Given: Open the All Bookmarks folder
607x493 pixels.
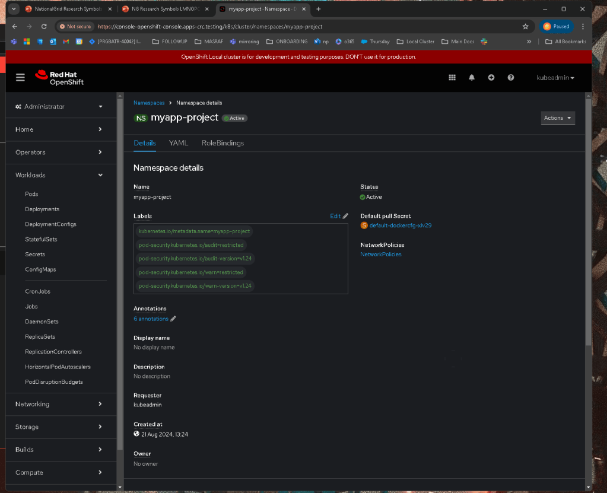Looking at the screenshot, I should pyautogui.click(x=565, y=42).
